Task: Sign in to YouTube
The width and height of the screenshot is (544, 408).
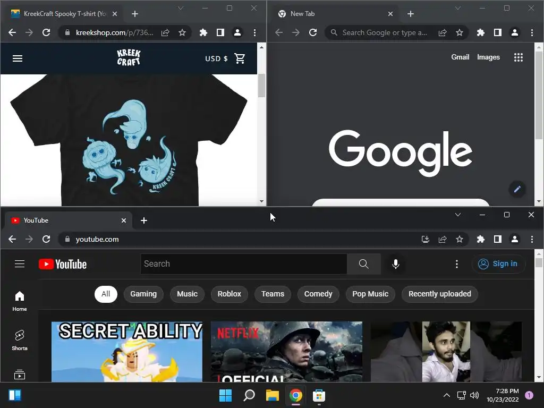Action: pos(498,264)
